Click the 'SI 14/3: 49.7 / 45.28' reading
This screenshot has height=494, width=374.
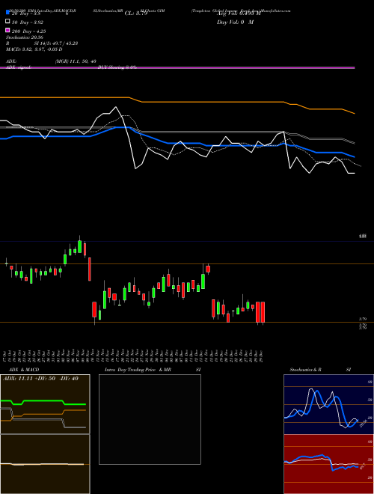pyautogui.click(x=55, y=43)
